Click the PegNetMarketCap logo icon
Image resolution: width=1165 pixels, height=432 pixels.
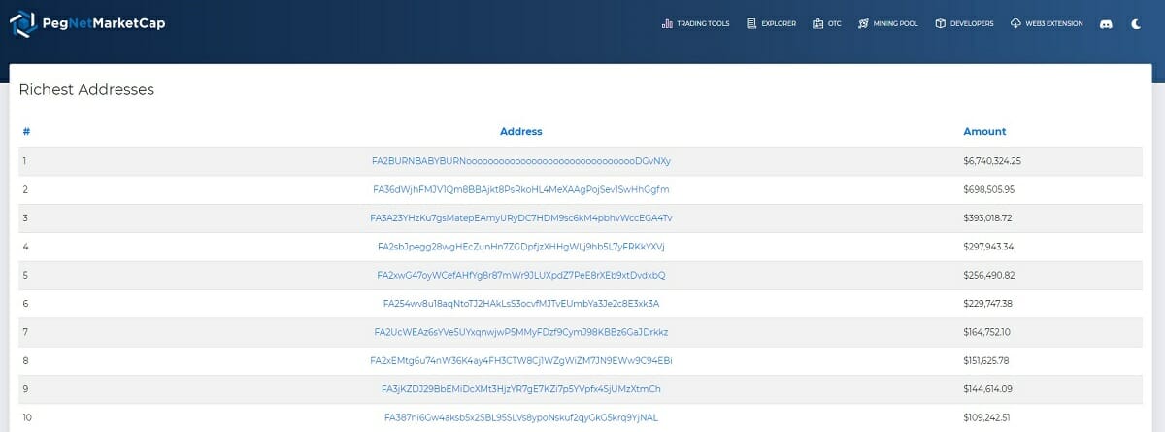tap(23, 23)
